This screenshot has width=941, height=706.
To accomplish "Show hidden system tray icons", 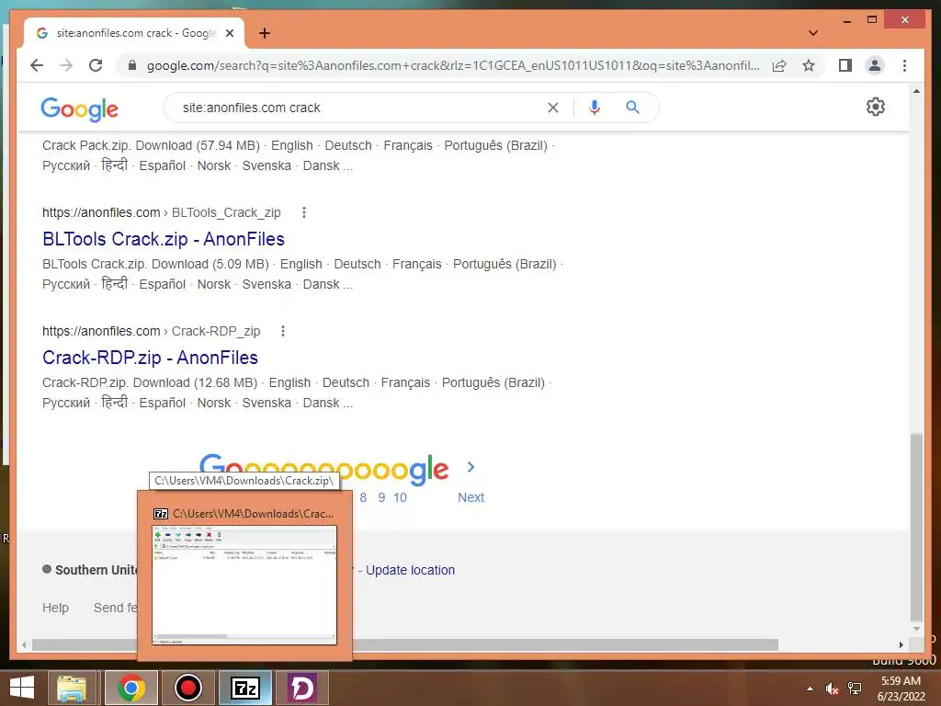I will coord(811,689).
